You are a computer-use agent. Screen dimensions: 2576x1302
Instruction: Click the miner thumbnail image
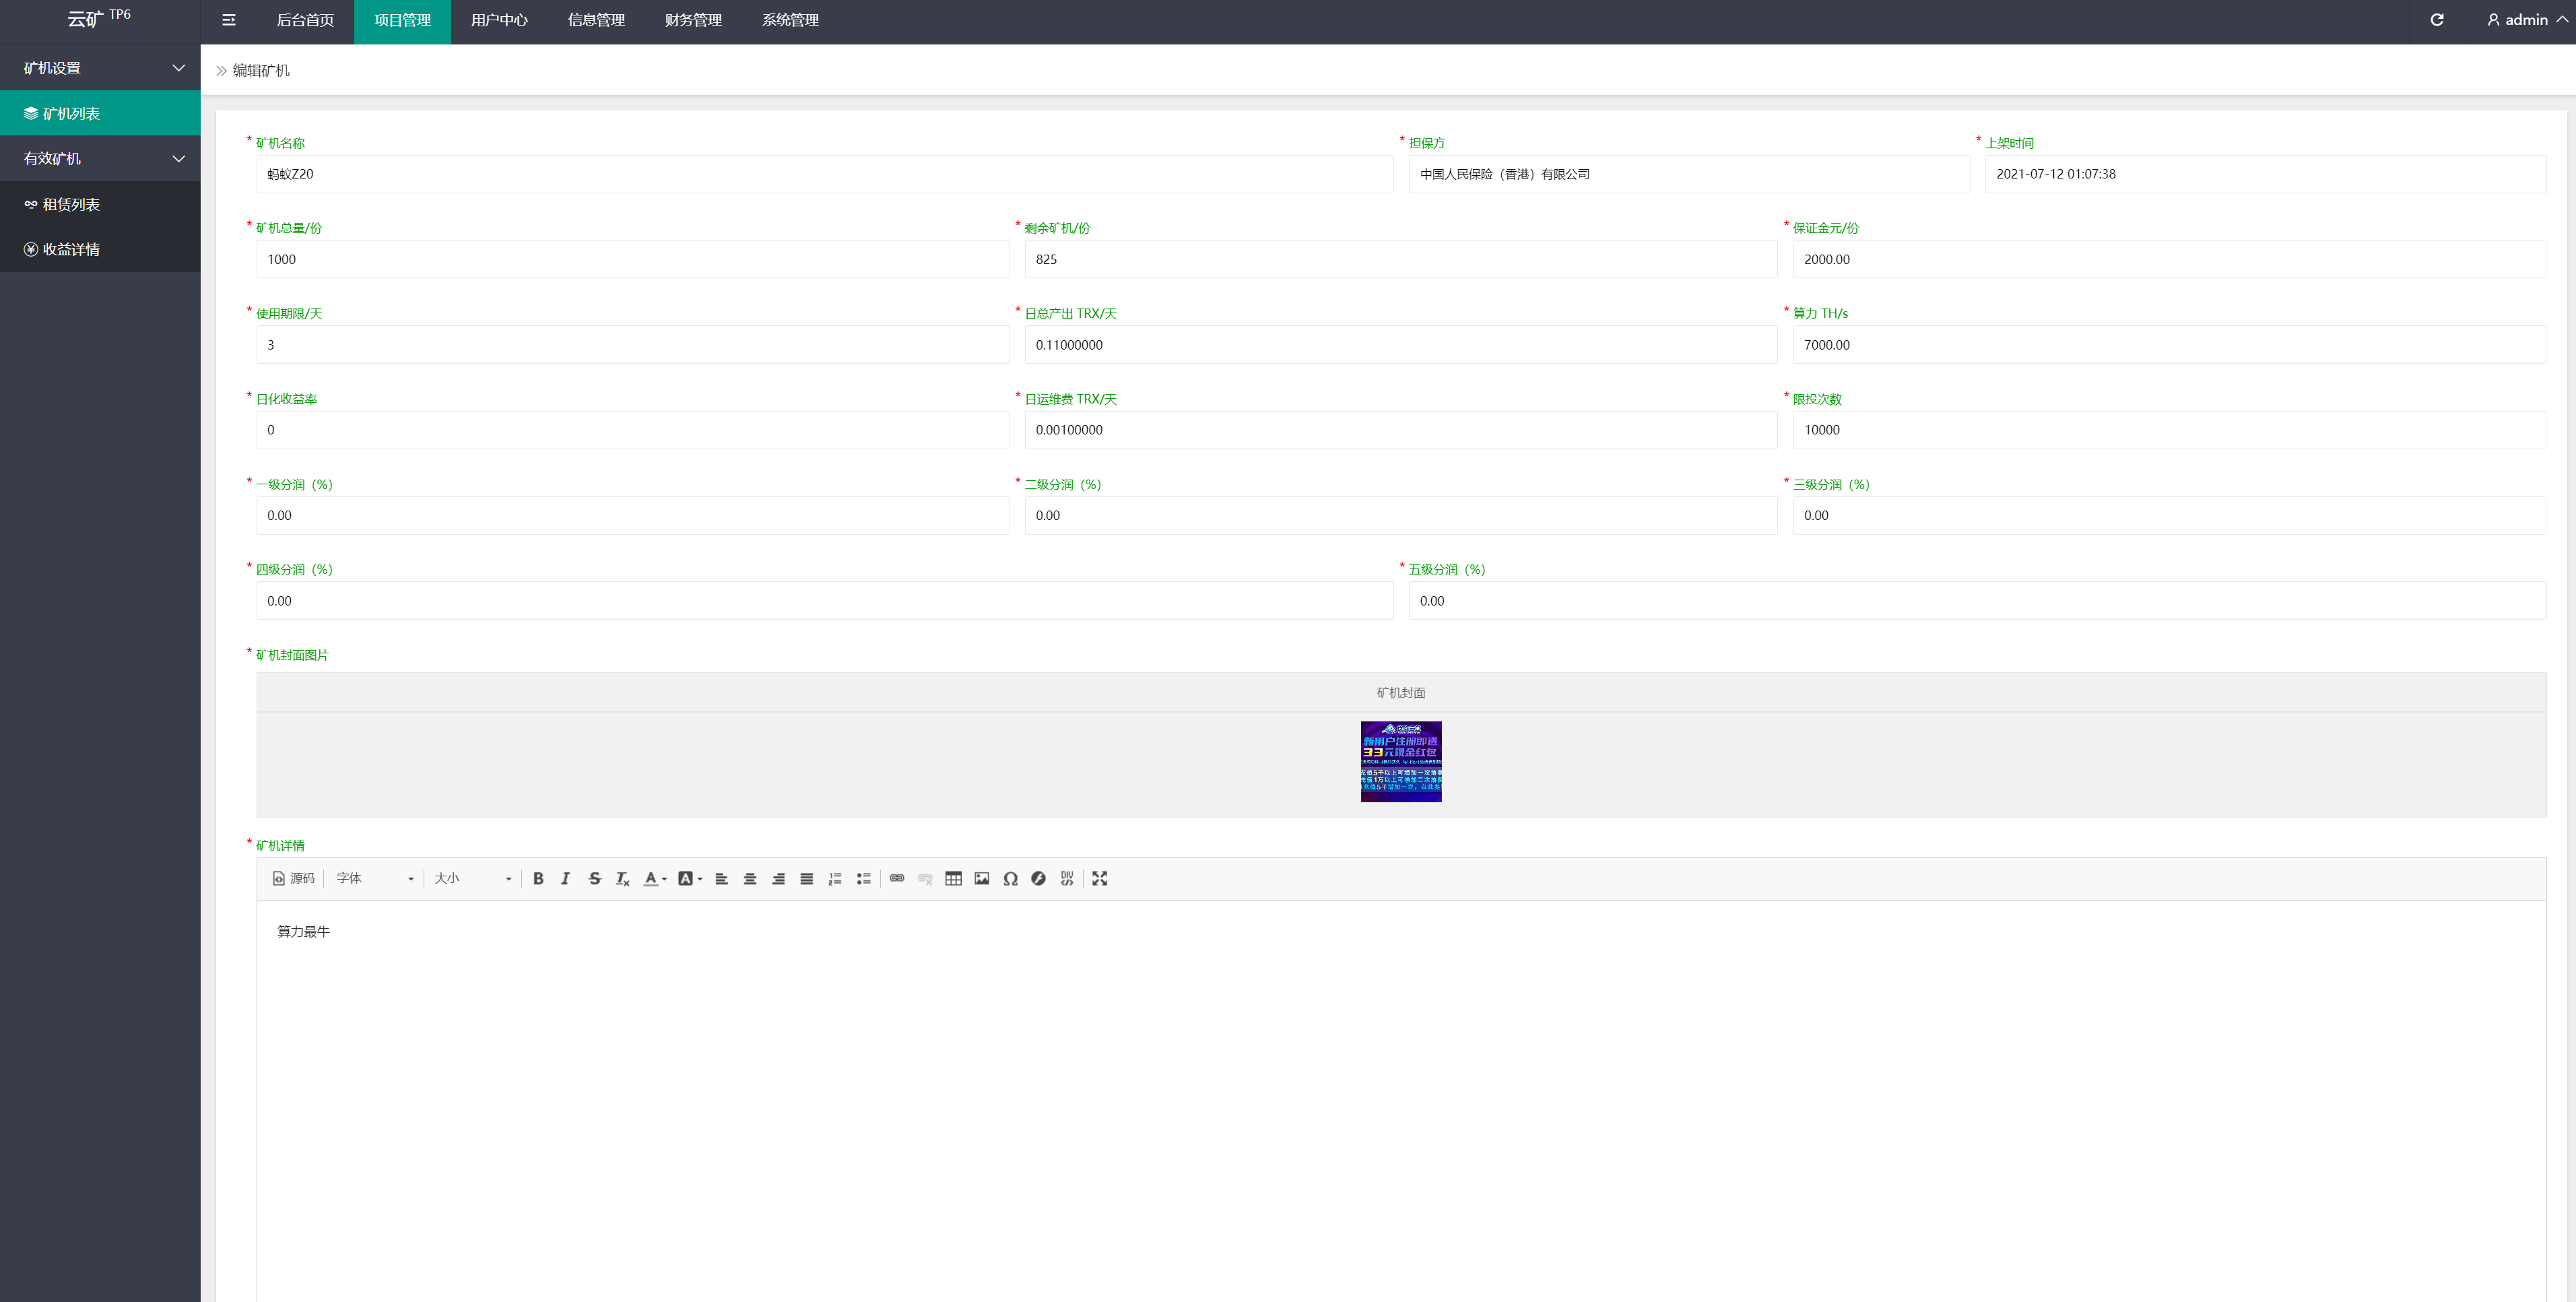pyautogui.click(x=1399, y=760)
